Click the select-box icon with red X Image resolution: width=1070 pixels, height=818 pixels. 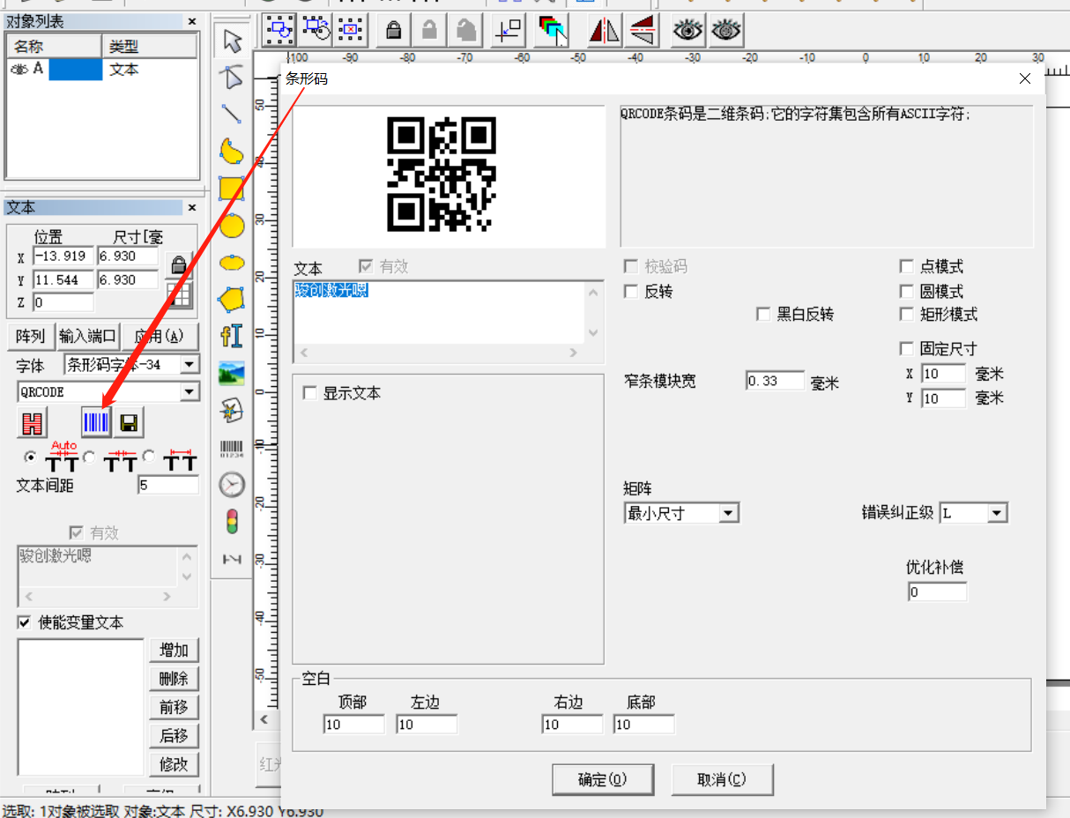click(352, 31)
